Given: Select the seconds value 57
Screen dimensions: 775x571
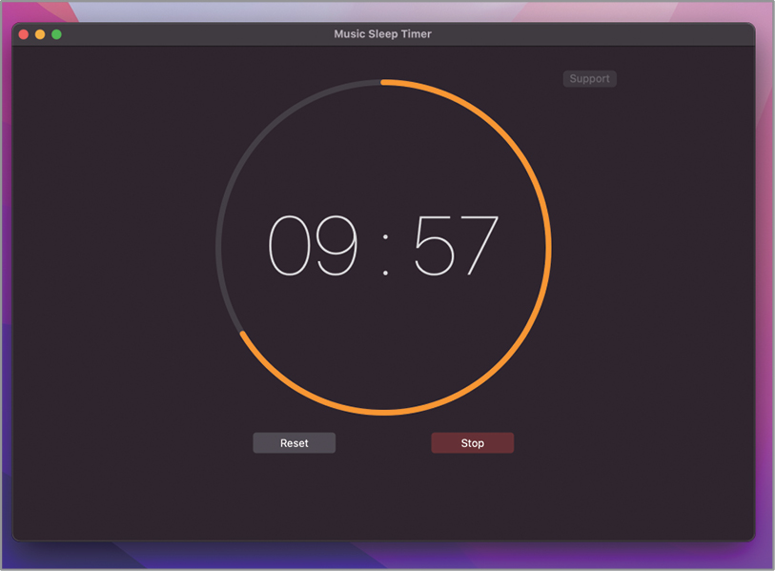Looking at the screenshot, I should coord(456,246).
